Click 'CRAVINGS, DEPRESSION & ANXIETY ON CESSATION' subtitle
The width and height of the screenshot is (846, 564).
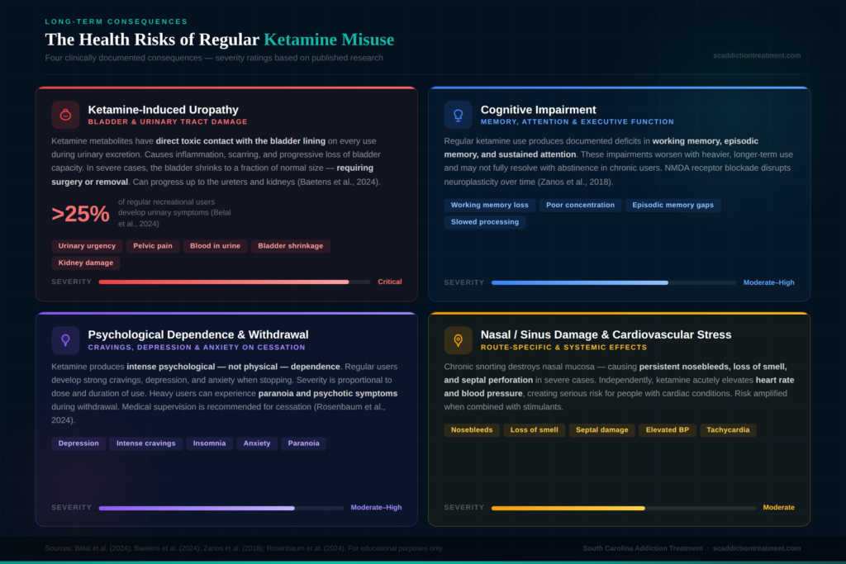(197, 348)
